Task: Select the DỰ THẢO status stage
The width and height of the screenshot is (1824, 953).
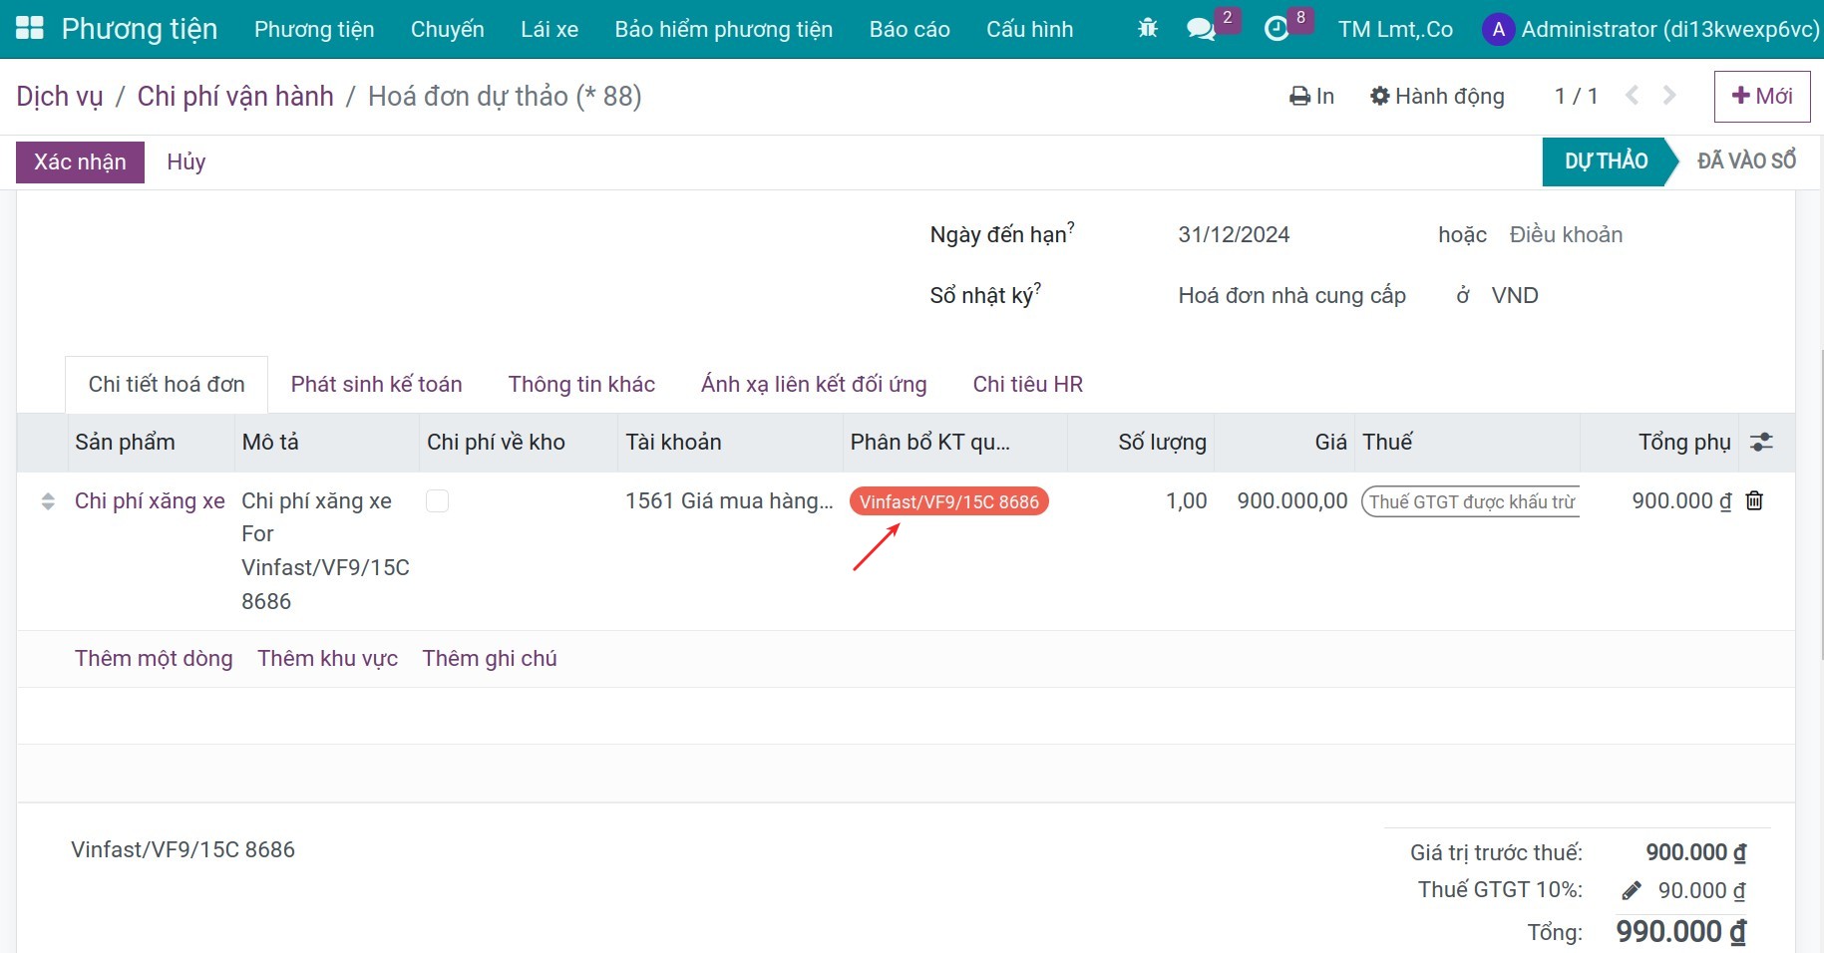Action: [x=1606, y=161]
